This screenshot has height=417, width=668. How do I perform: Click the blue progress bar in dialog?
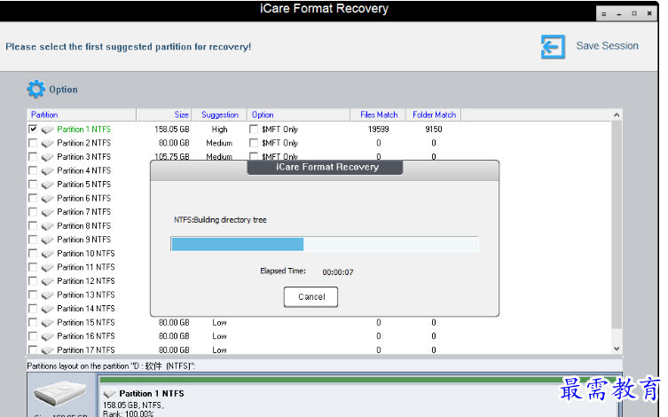[x=237, y=244]
